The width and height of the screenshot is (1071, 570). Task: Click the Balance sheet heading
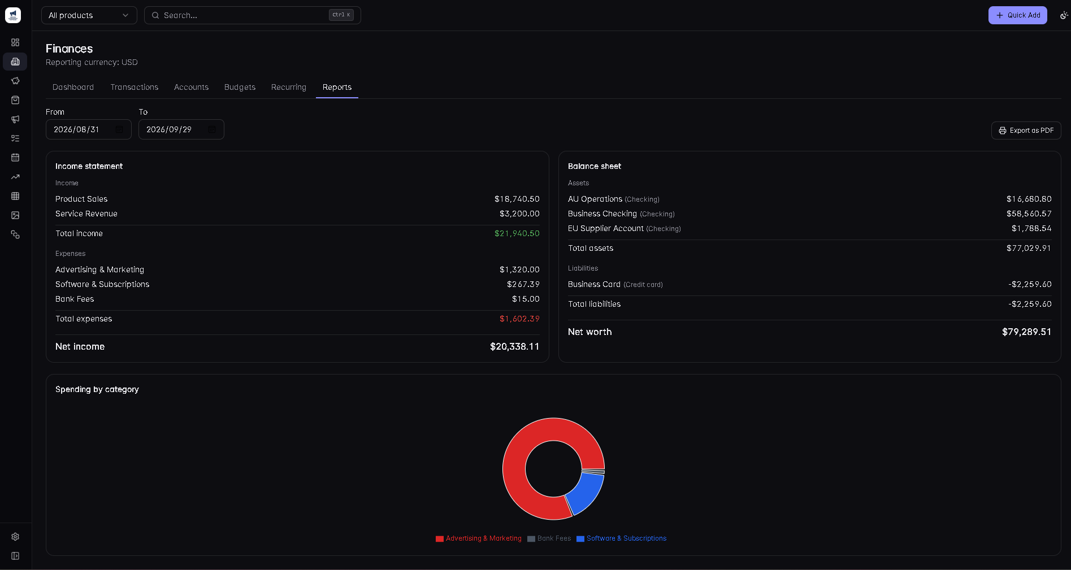pos(595,166)
